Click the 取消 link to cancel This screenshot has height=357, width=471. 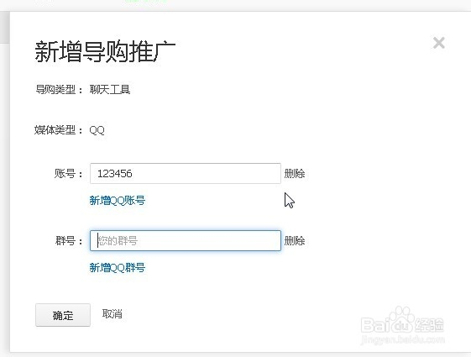point(112,313)
